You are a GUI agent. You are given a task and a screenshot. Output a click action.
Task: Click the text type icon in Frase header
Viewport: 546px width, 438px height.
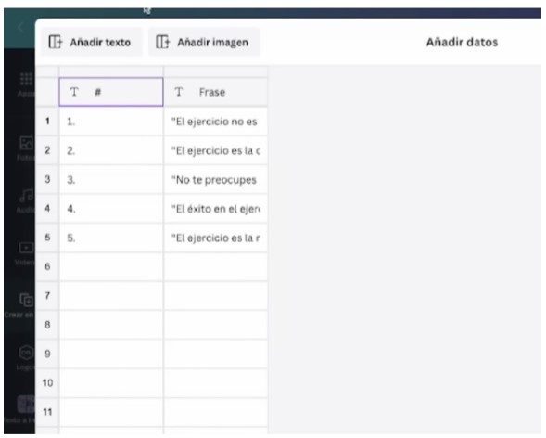[x=179, y=92]
